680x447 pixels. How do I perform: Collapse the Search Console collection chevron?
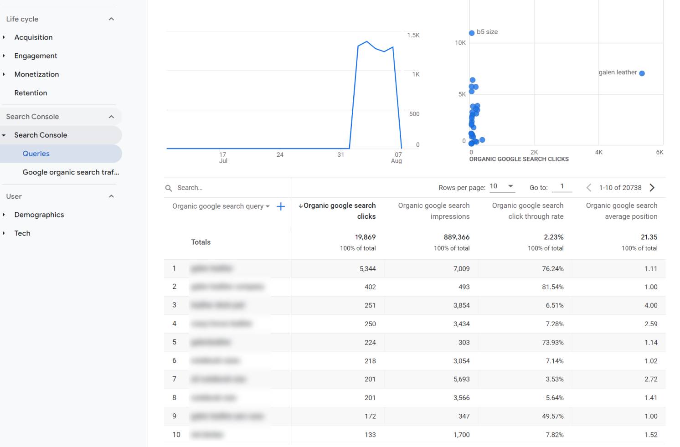click(x=111, y=117)
